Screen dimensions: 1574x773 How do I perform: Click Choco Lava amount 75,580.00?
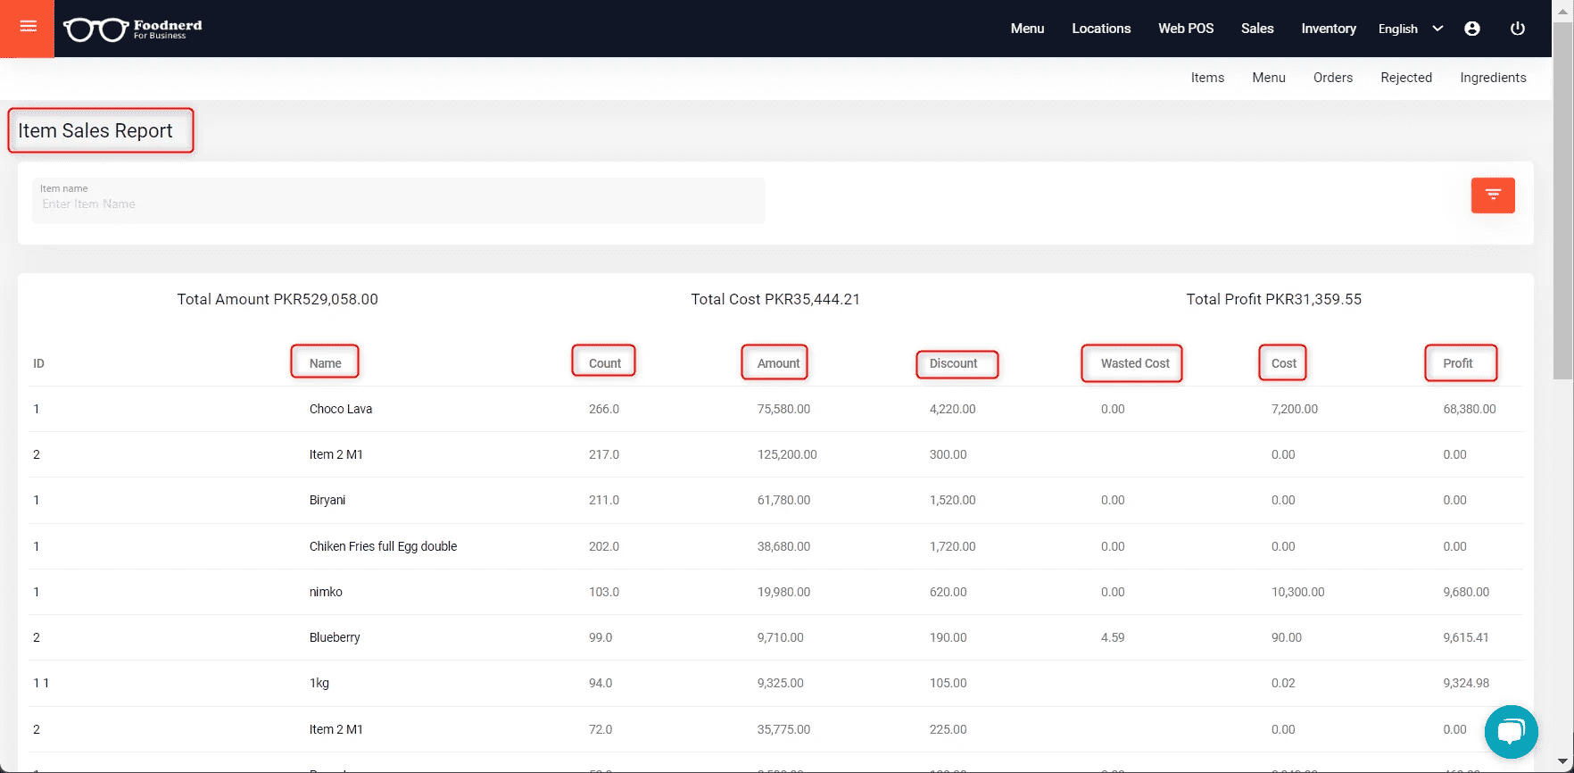coord(783,409)
